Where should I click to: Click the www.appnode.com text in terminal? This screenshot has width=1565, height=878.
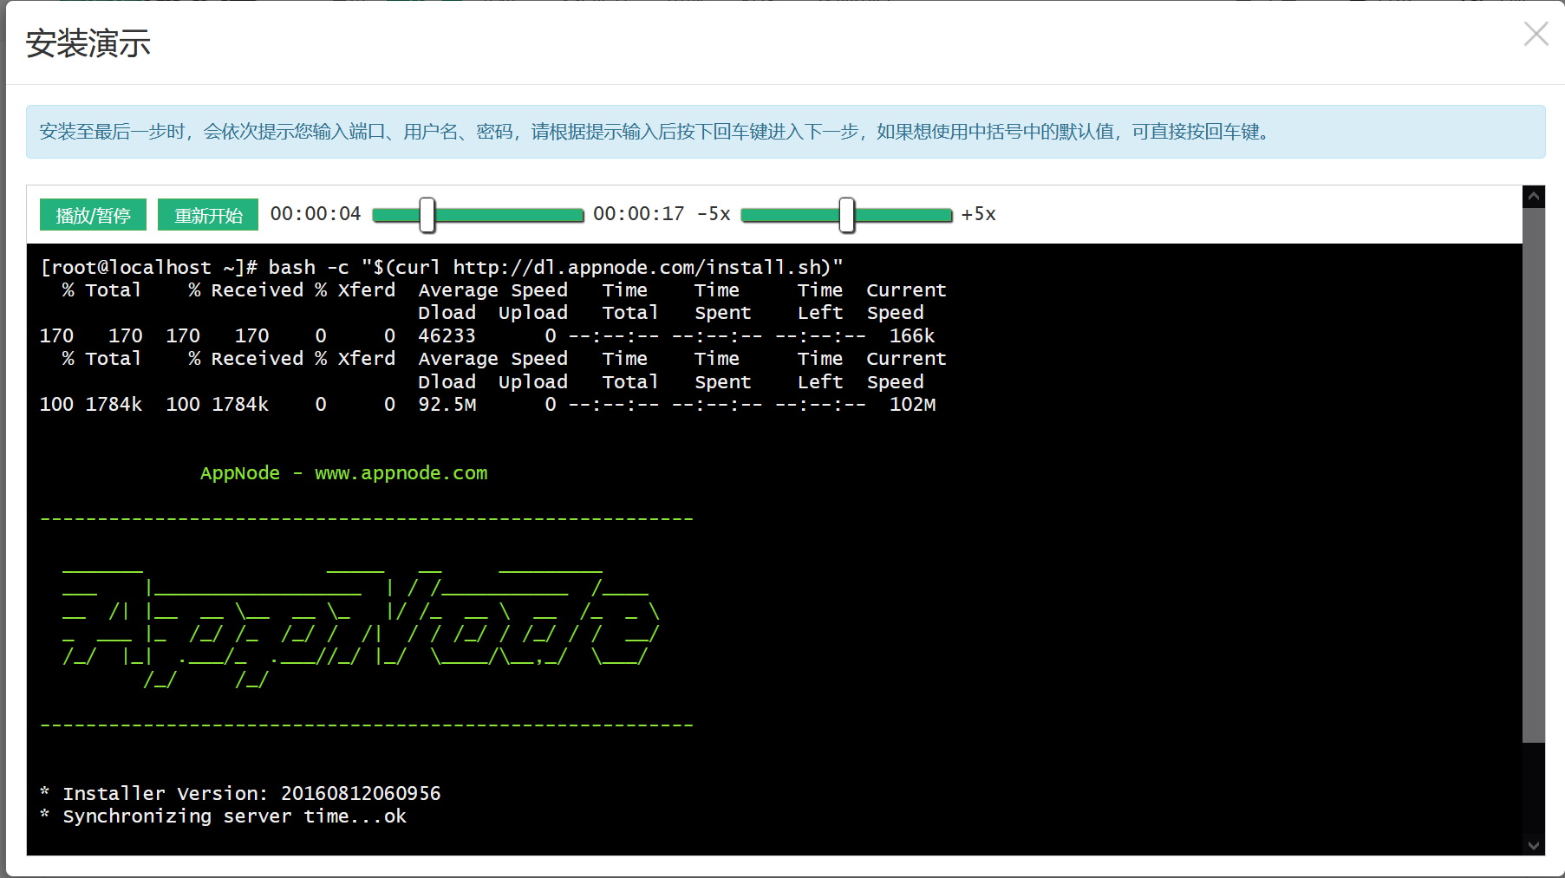tap(401, 473)
